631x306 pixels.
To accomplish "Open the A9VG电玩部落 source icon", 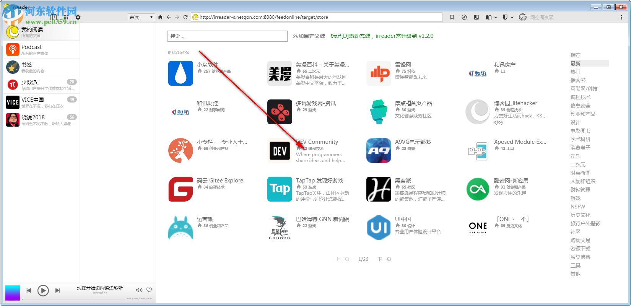I will [379, 150].
